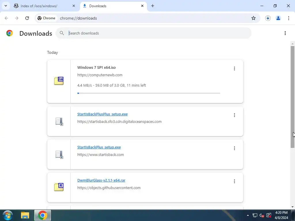This screenshot has width=295, height=221.
Task: Open the profile avatar menu
Action: click(x=278, y=18)
